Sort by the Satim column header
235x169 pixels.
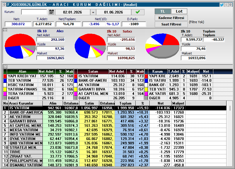[89, 103]
